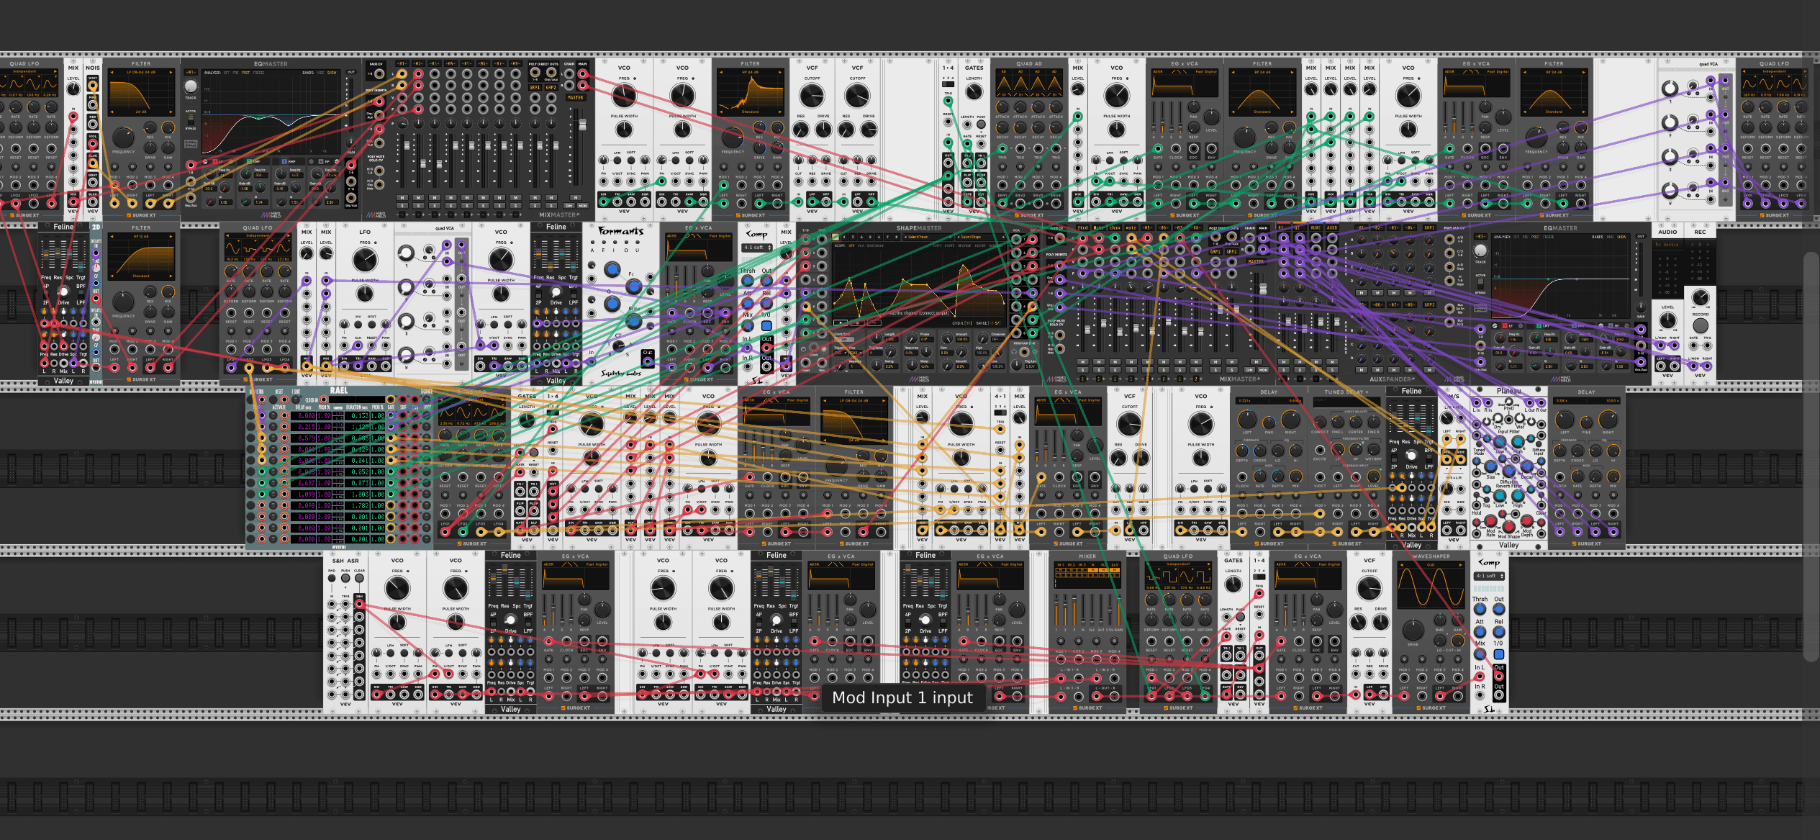Click the NOIS module WHITE output jack
The image size is (1820, 840).
coord(93,86)
